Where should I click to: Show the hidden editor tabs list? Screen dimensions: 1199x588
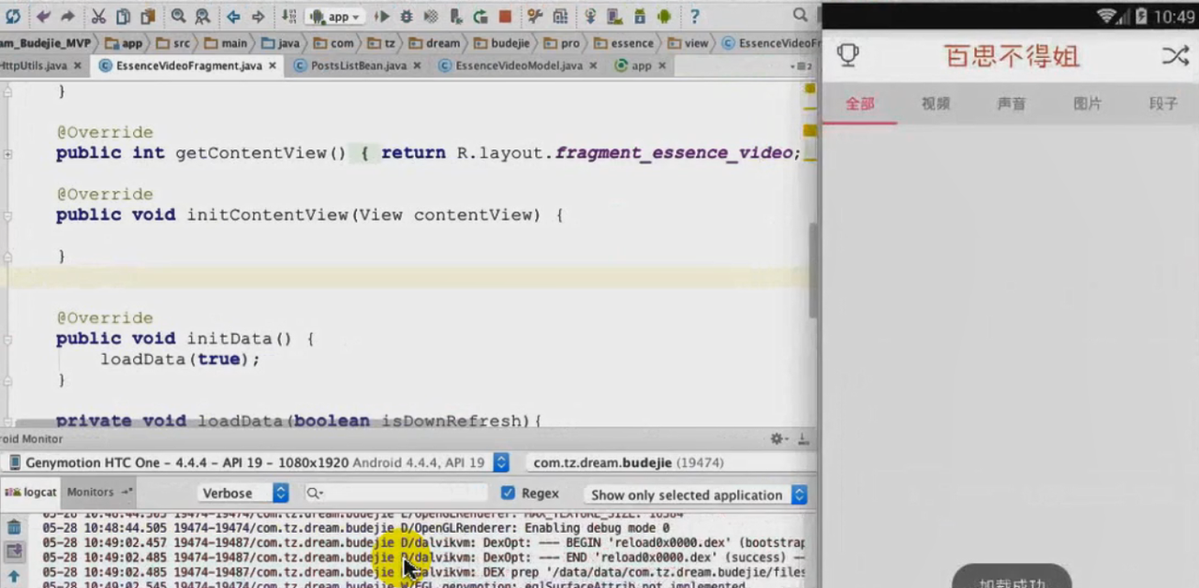pos(803,66)
